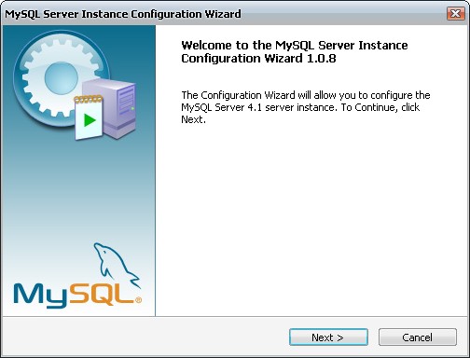Click the blue "My" logo letters
The image size is (470, 358).
(40, 296)
